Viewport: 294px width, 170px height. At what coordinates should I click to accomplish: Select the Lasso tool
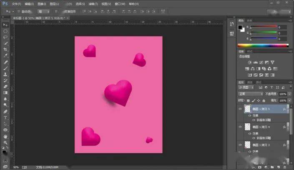tap(5, 37)
